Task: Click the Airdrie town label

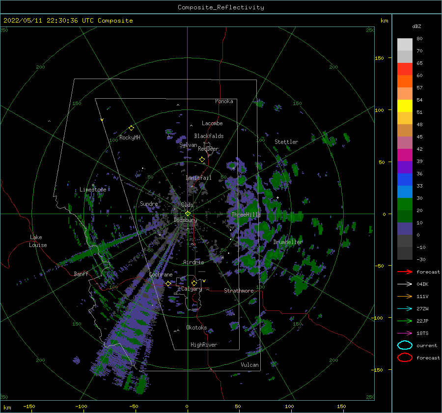Action: pyautogui.click(x=193, y=262)
